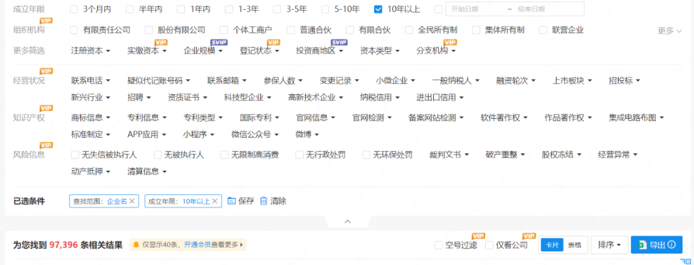694x265 pixels.
Task: Open the 参保人数 dropdown
Action: click(x=283, y=81)
